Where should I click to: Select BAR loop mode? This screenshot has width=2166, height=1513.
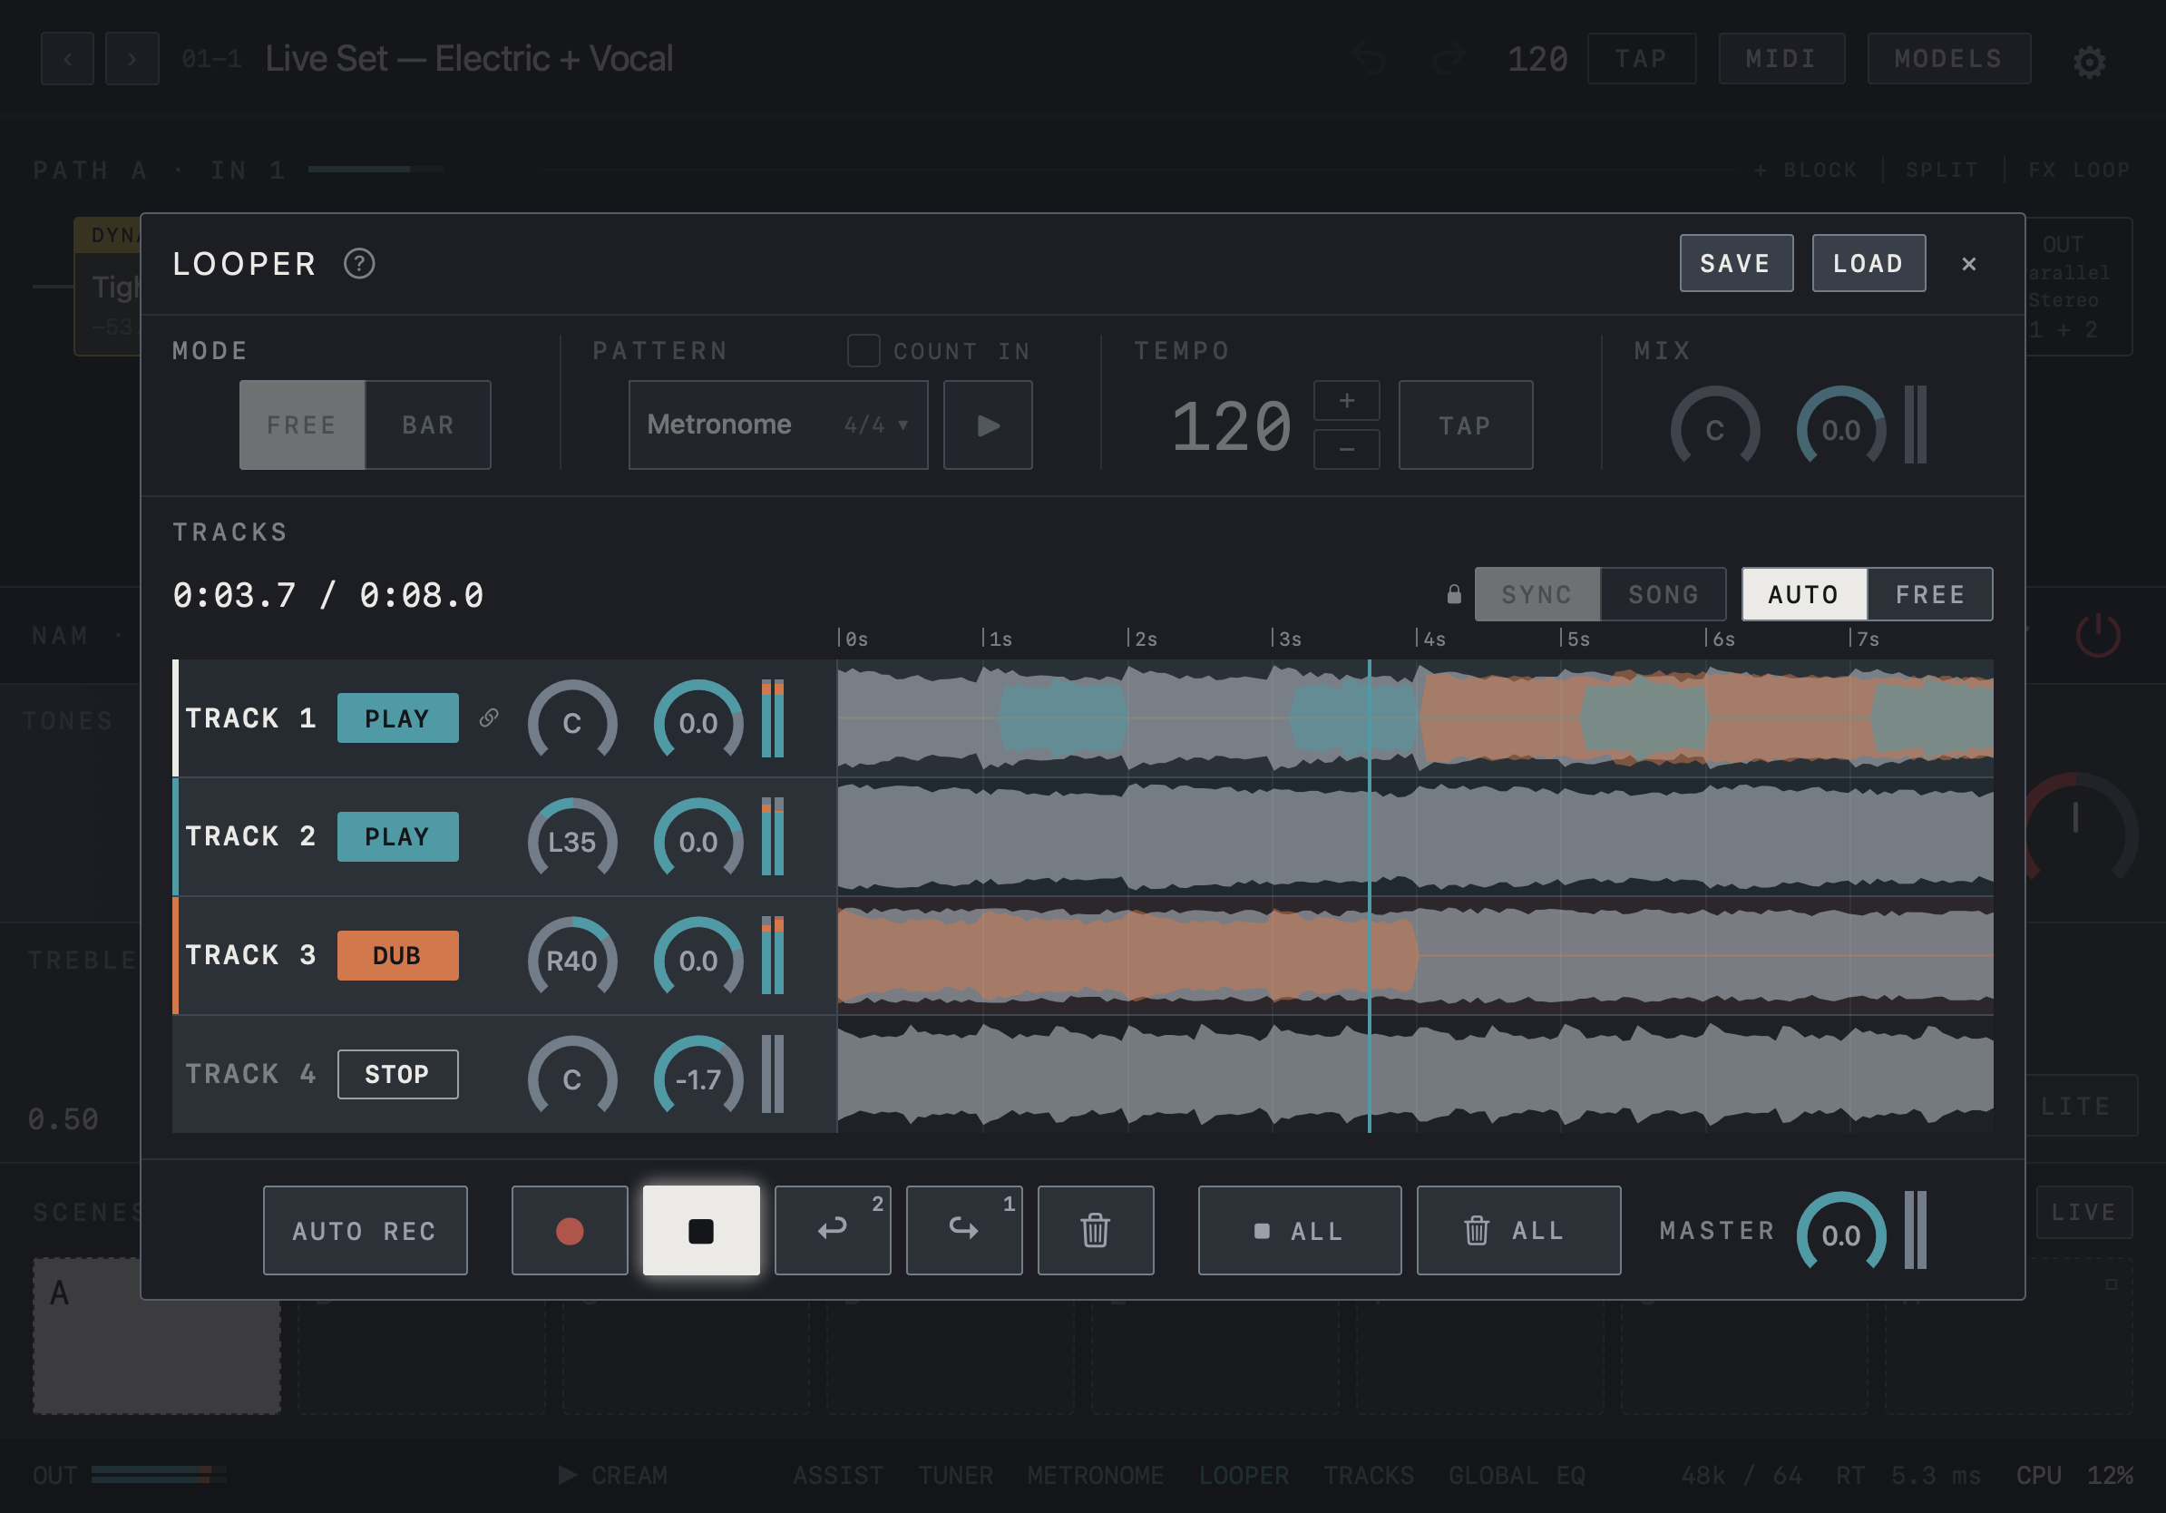tap(428, 425)
